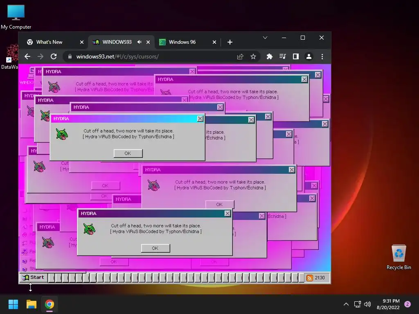The image size is (419, 314).
Task: Open Chrome extensions puzzle icon
Action: point(269,56)
